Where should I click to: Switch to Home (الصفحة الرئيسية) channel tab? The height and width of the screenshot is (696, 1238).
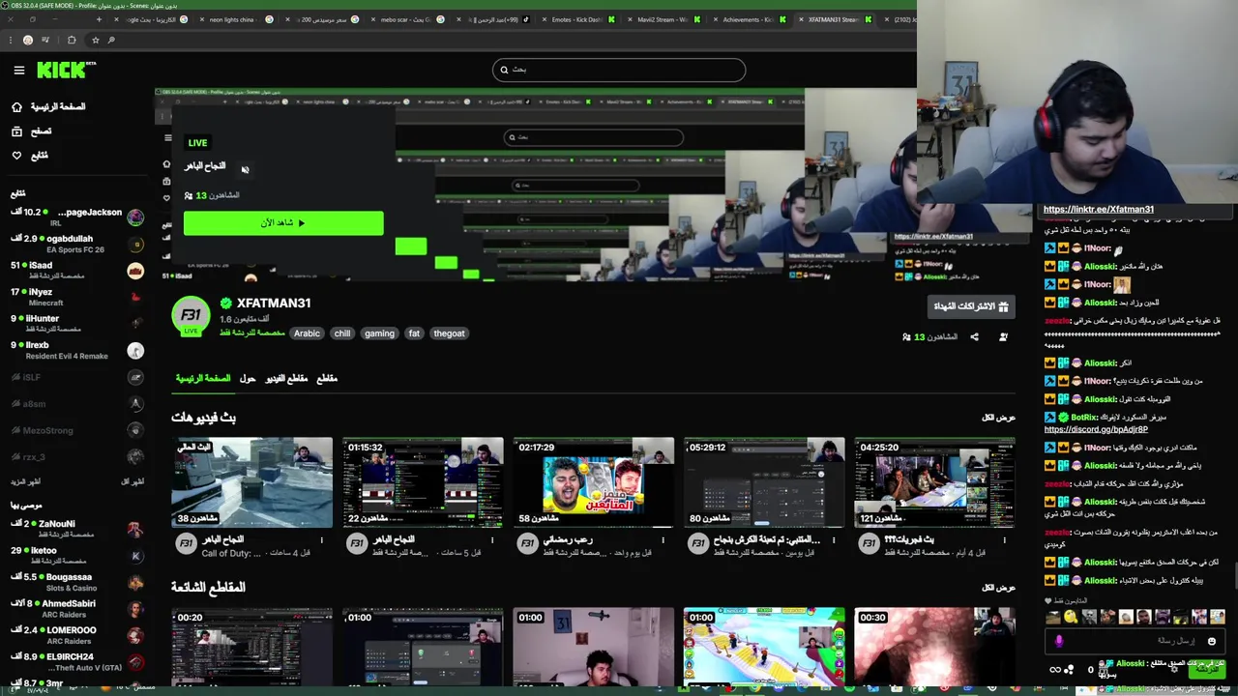203,379
